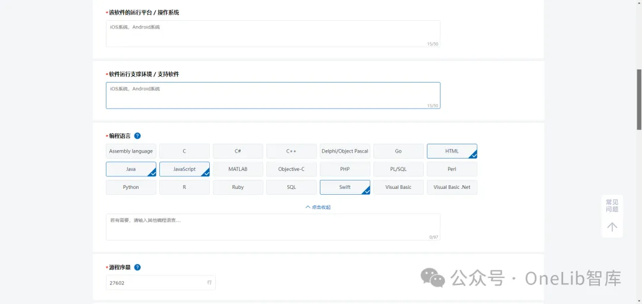Click the help icon beside 源程序量
Screen dimensions: 642x304
tap(137, 267)
